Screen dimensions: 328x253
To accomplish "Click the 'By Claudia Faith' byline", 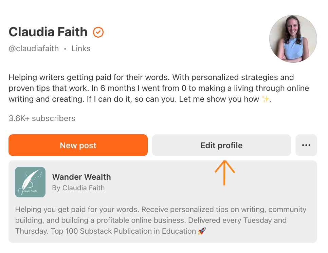I will (x=78, y=188).
